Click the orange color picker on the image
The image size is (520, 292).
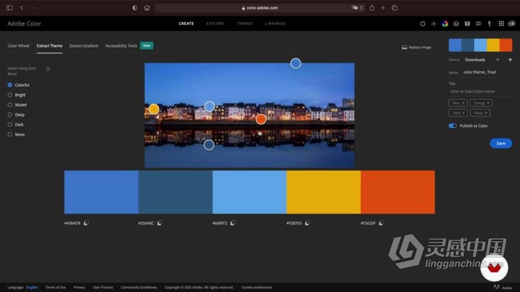(261, 119)
